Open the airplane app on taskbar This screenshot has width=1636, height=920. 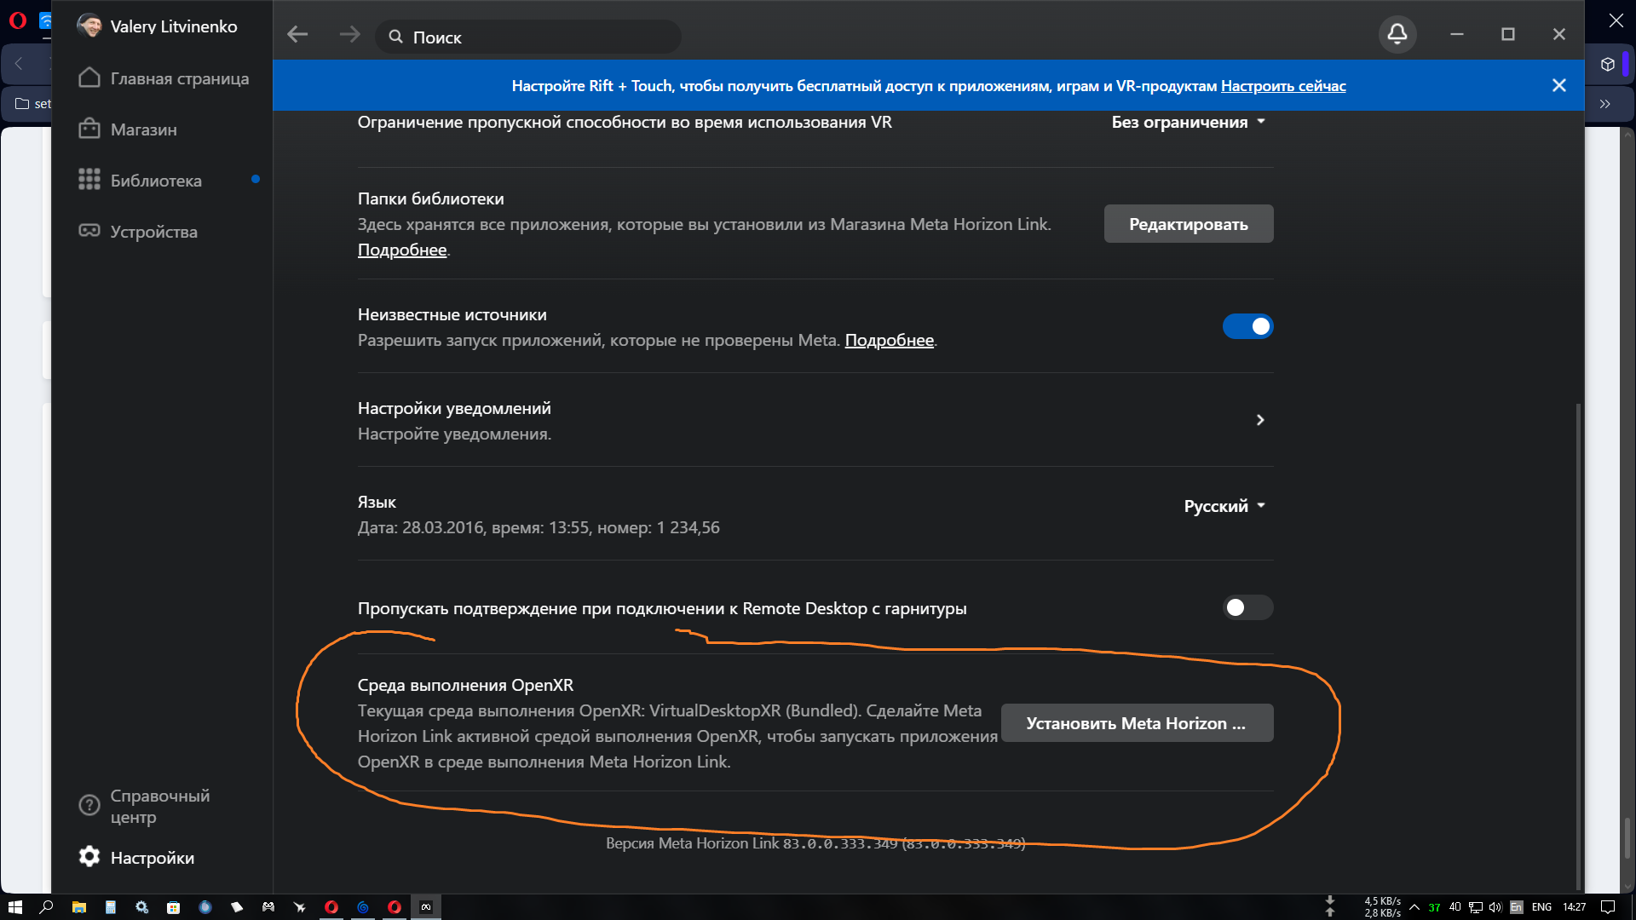299,907
